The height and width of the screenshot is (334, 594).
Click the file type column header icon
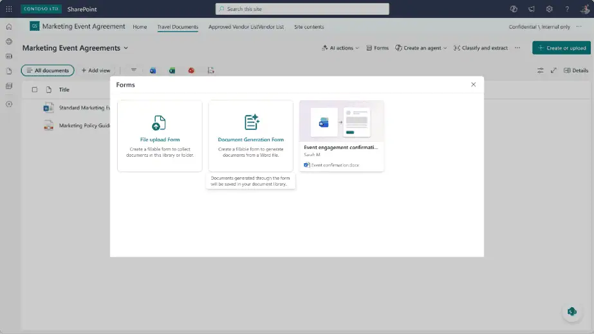[48, 90]
